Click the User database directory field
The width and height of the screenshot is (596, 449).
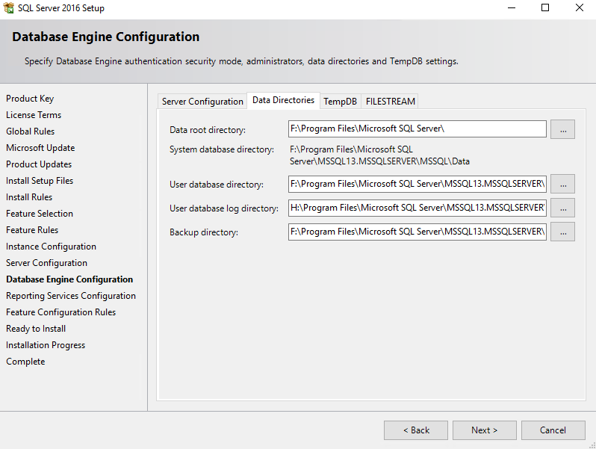coord(417,184)
